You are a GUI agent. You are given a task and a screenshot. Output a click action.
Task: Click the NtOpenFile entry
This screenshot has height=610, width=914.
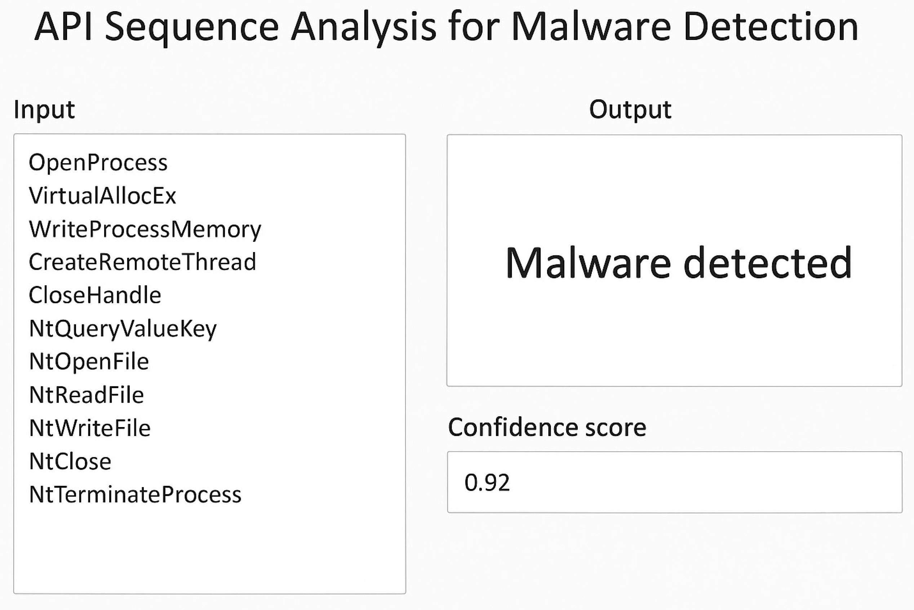point(89,362)
